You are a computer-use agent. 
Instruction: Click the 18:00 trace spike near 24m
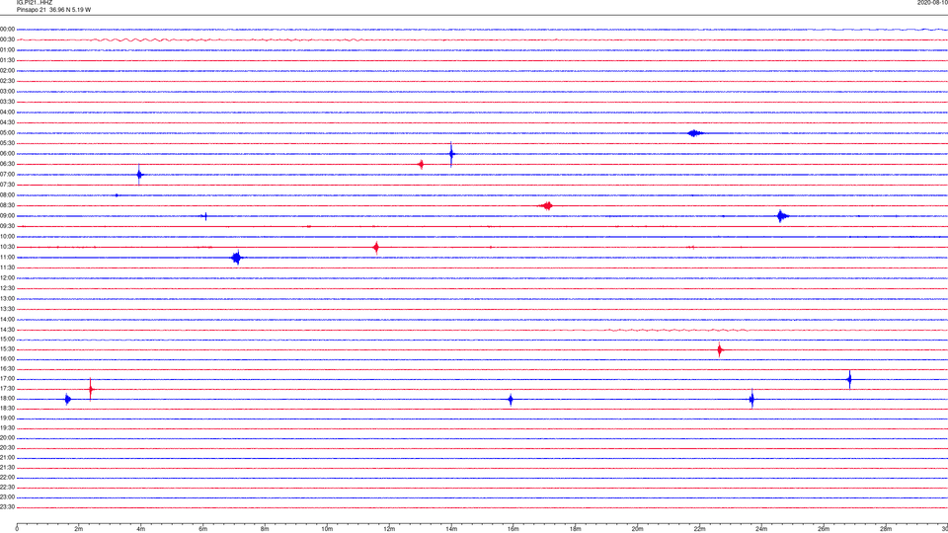751,399
